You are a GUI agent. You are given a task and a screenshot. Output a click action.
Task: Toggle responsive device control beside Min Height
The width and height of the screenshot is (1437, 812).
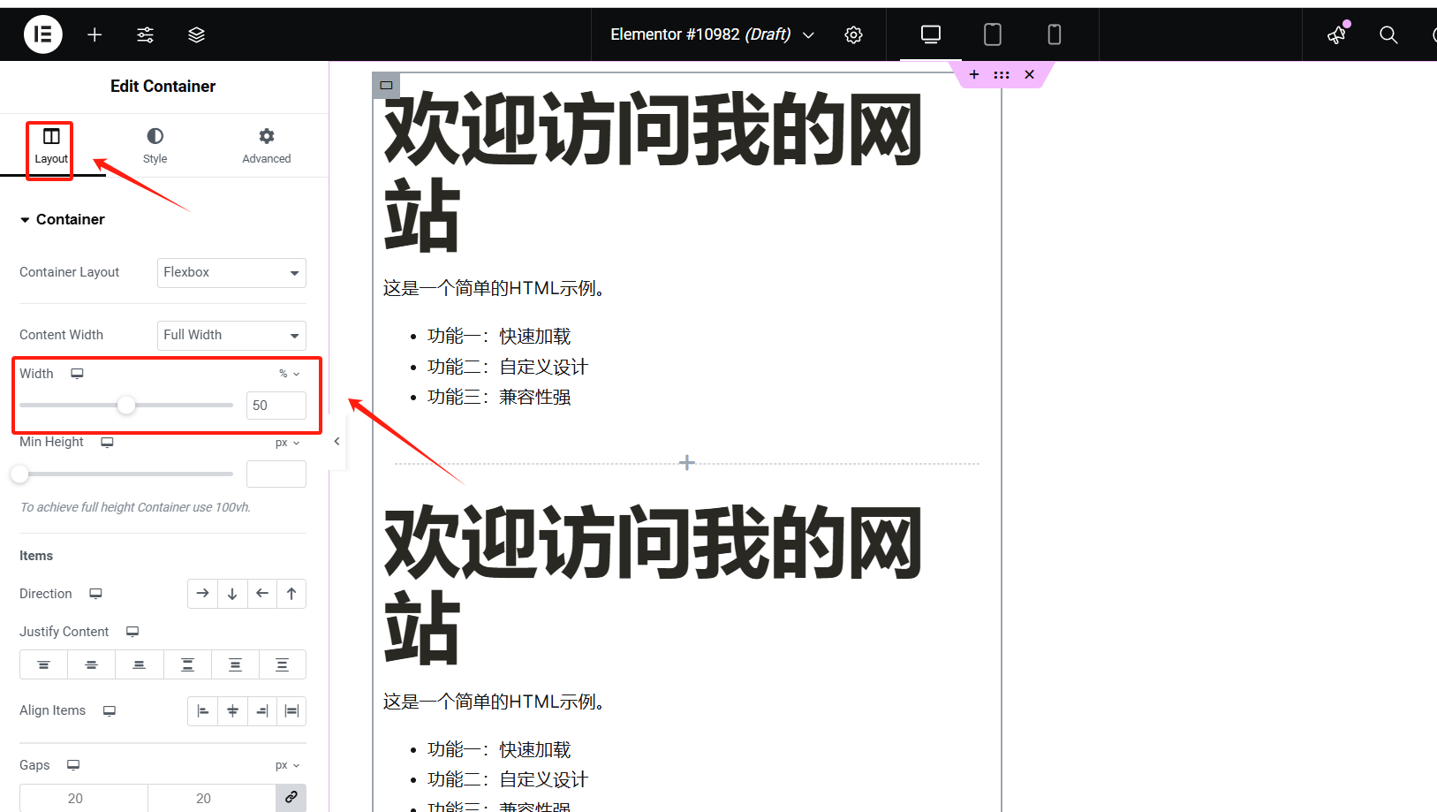[107, 442]
